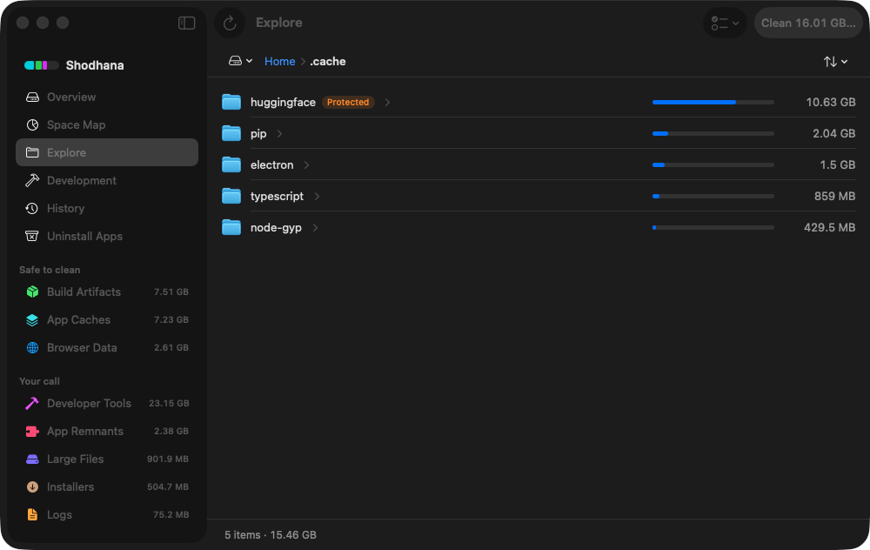Click the Development hammer icon

click(x=32, y=180)
